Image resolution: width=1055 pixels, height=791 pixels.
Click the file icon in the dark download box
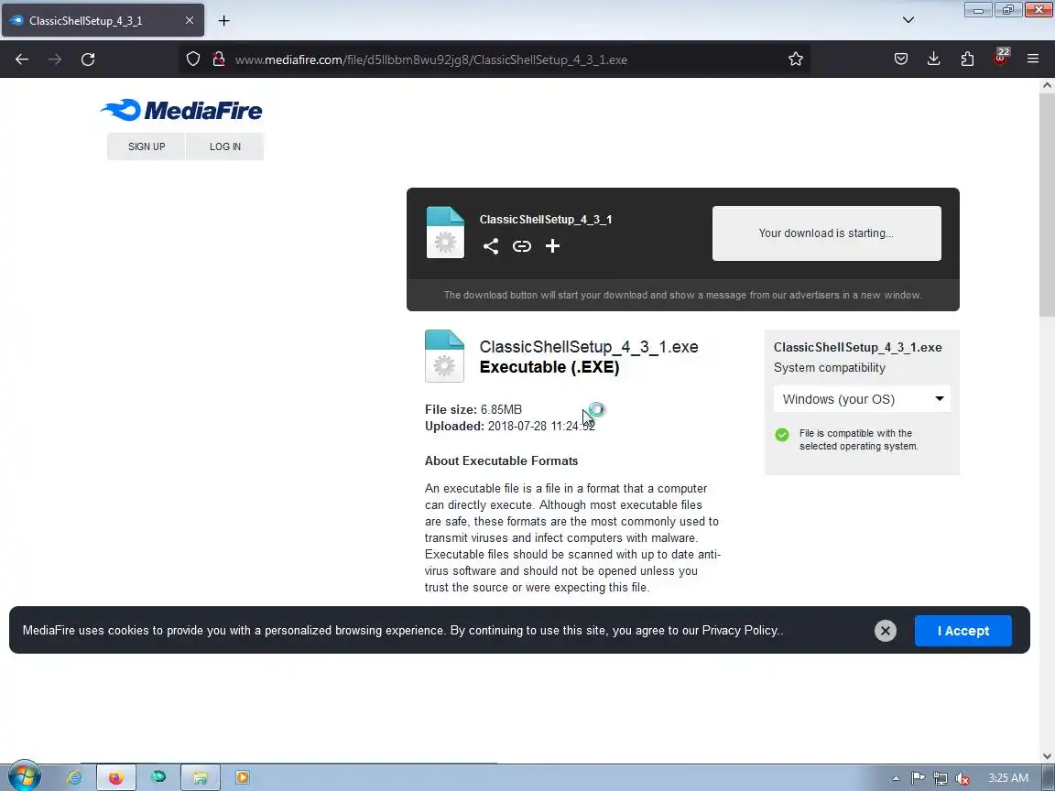(x=445, y=233)
